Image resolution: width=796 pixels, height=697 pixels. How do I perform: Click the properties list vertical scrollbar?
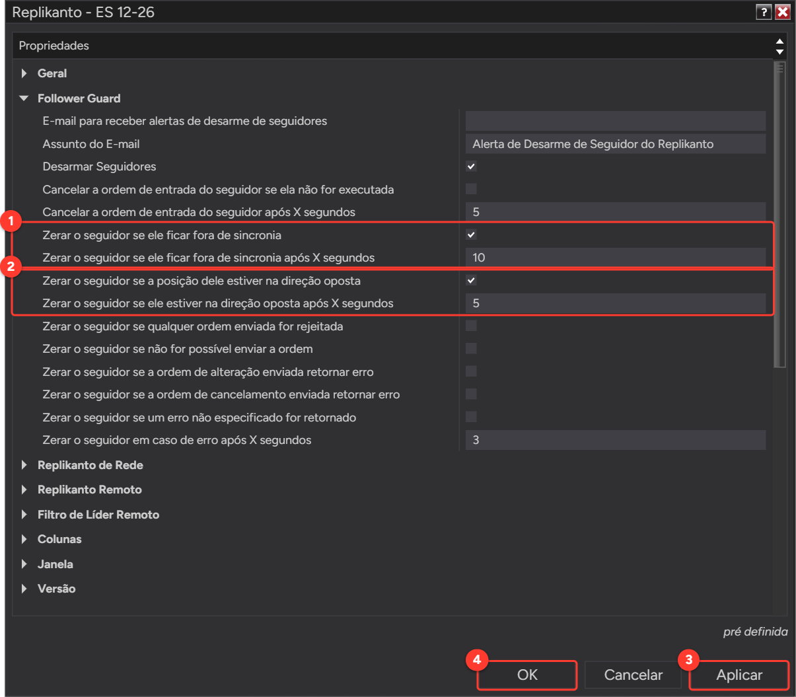(780, 215)
